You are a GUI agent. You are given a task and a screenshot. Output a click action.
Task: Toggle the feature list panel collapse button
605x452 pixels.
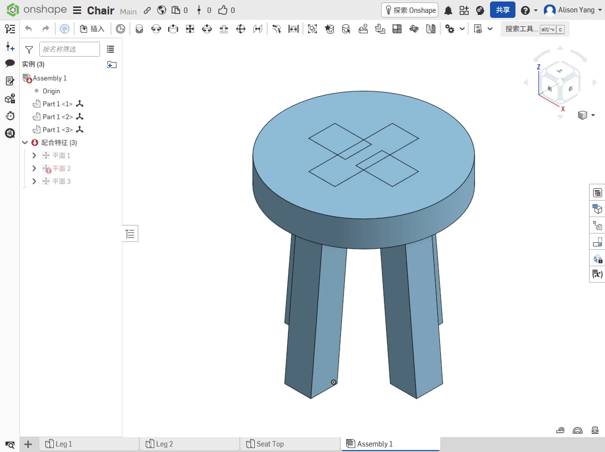[x=130, y=233]
